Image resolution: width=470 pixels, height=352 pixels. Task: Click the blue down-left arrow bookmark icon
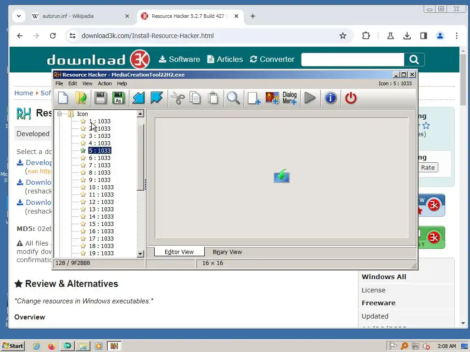pos(139,98)
